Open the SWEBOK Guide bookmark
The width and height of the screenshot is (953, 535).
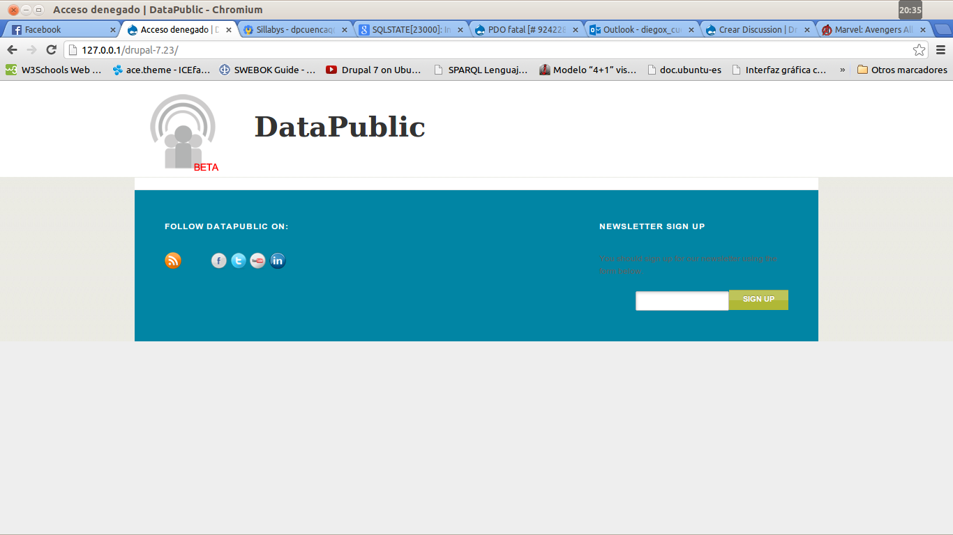pos(267,70)
